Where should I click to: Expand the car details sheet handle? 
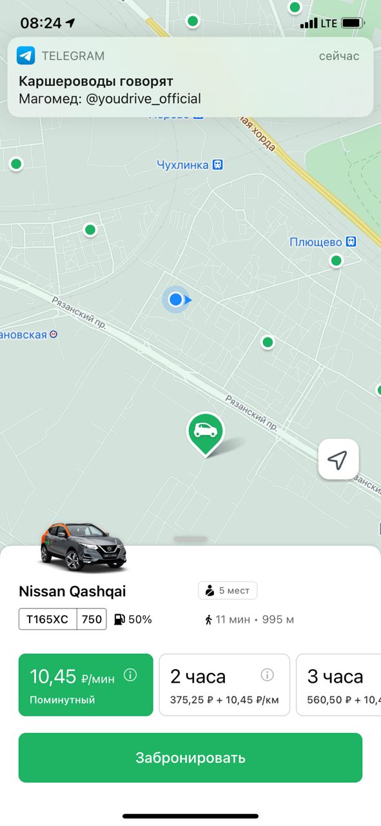point(191,539)
